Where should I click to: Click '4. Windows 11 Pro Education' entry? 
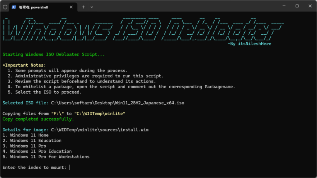(x=37, y=151)
